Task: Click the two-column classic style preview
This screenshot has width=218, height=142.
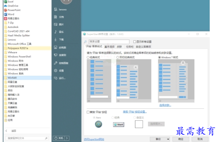Action: (x=134, y=81)
